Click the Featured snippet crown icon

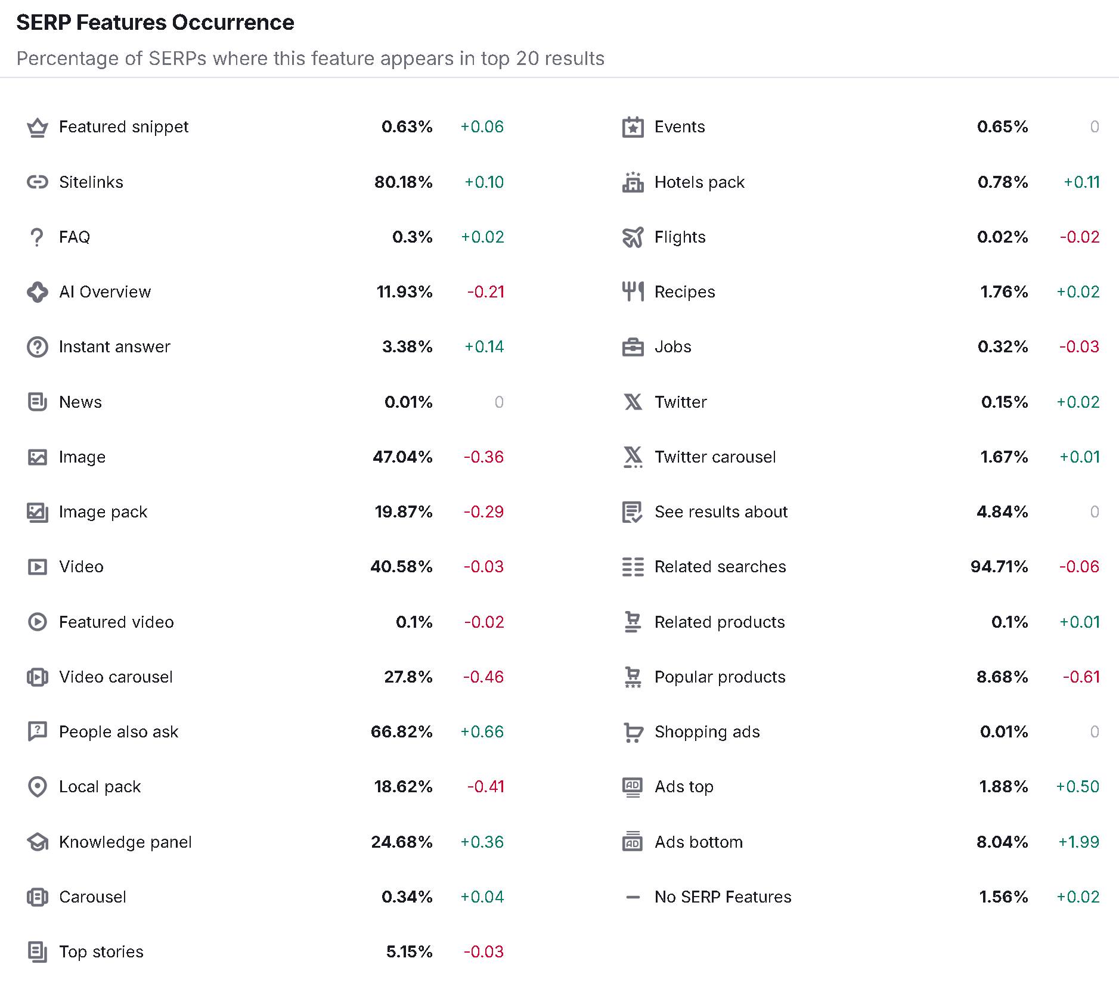tap(38, 128)
